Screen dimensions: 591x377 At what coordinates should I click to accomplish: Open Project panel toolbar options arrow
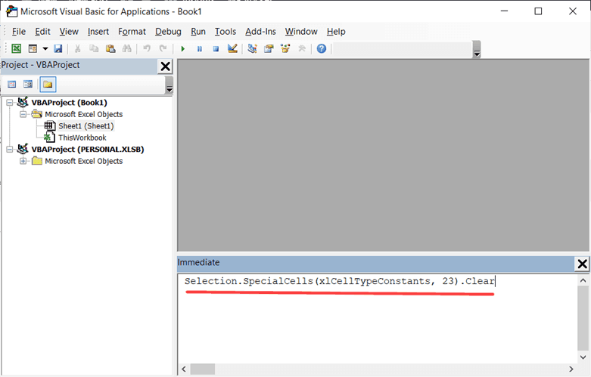pos(170,85)
